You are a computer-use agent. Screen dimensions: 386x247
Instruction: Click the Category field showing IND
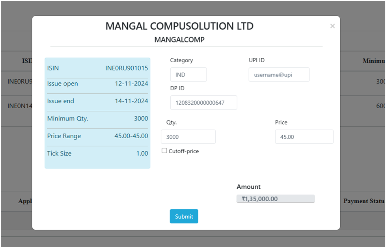188,74
